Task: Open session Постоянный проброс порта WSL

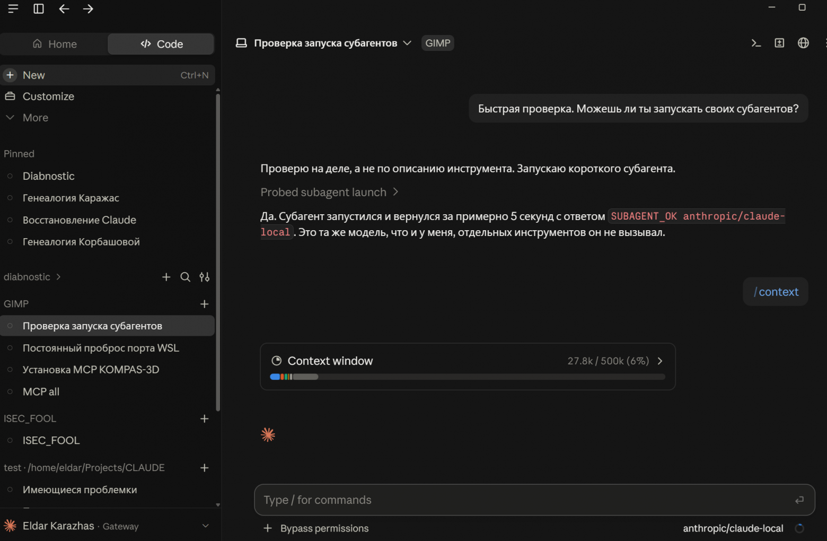Action: [x=108, y=348]
